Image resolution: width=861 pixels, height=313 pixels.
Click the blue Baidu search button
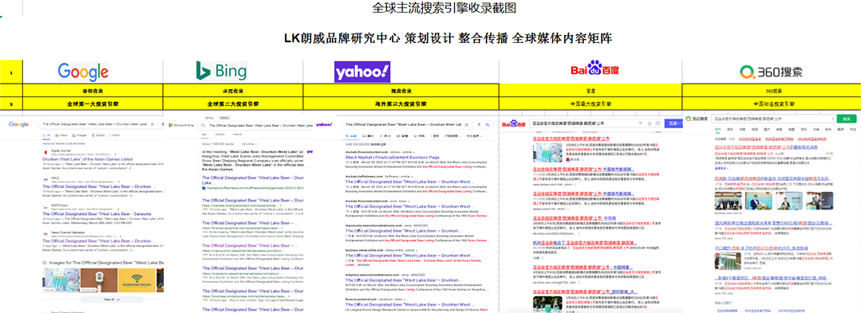pos(673,123)
